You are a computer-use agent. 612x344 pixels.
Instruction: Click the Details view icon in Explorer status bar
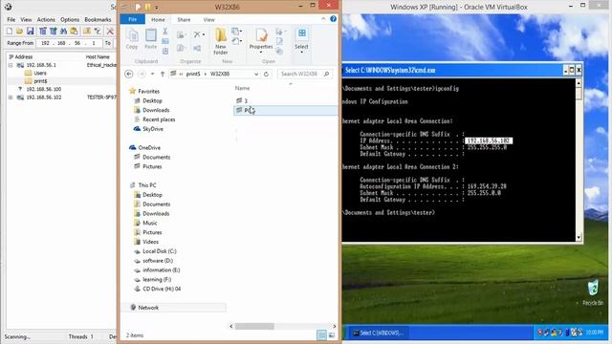tap(321, 335)
